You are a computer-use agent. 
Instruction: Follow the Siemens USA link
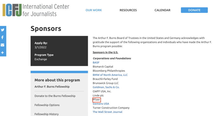click(x=101, y=104)
